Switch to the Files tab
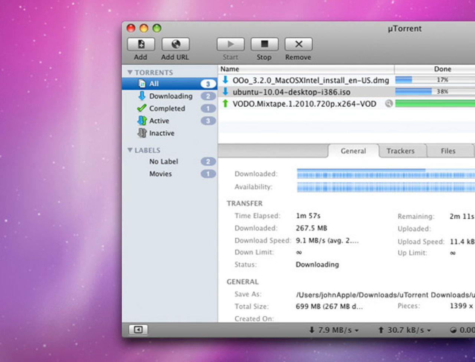 coord(449,151)
